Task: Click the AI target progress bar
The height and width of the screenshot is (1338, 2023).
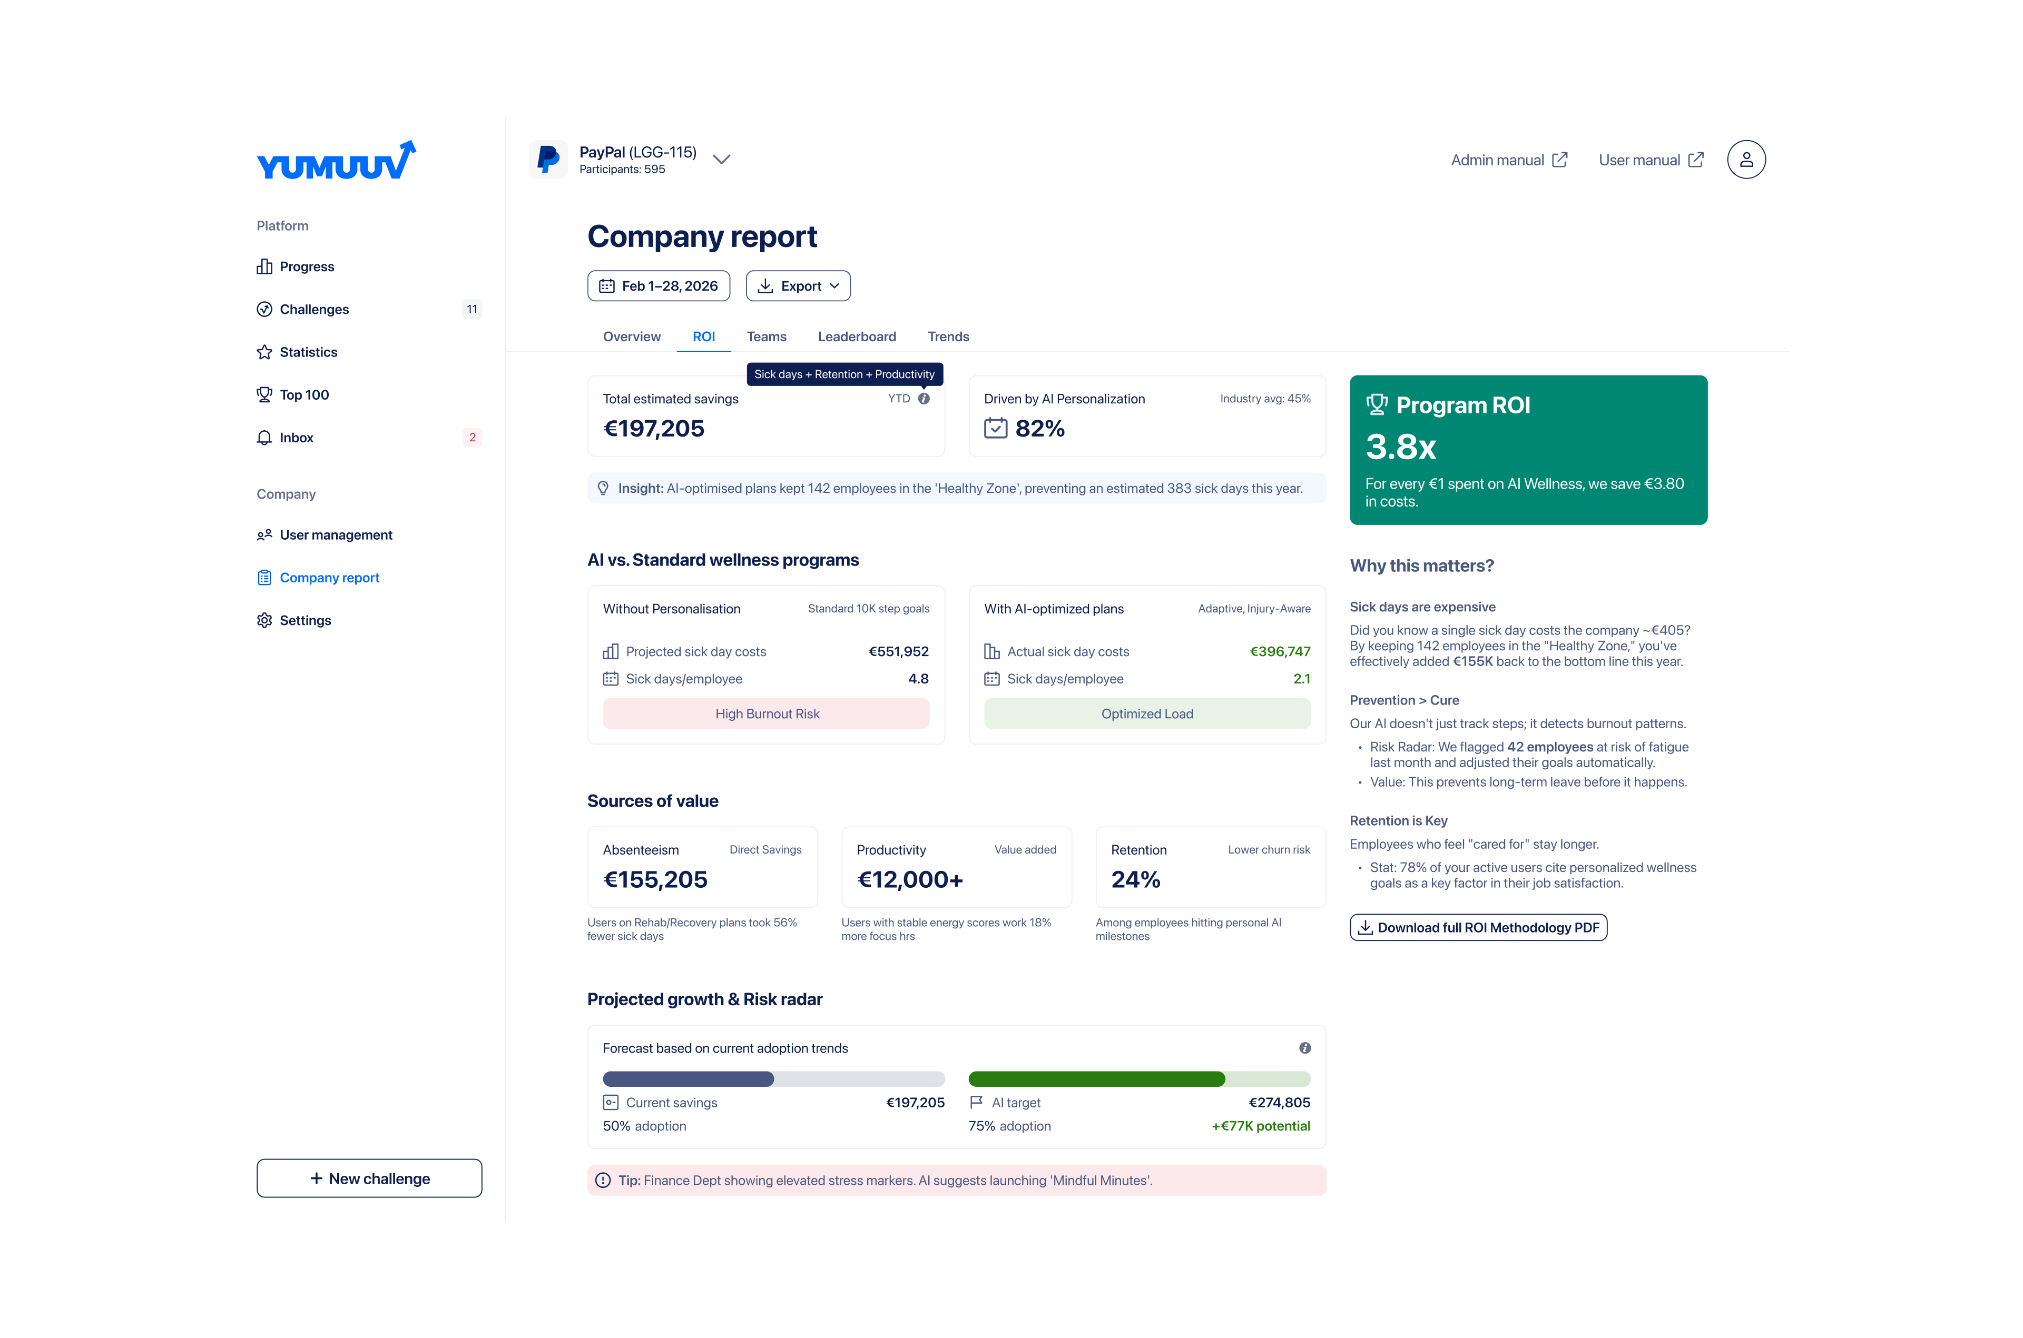Action: point(1138,1079)
